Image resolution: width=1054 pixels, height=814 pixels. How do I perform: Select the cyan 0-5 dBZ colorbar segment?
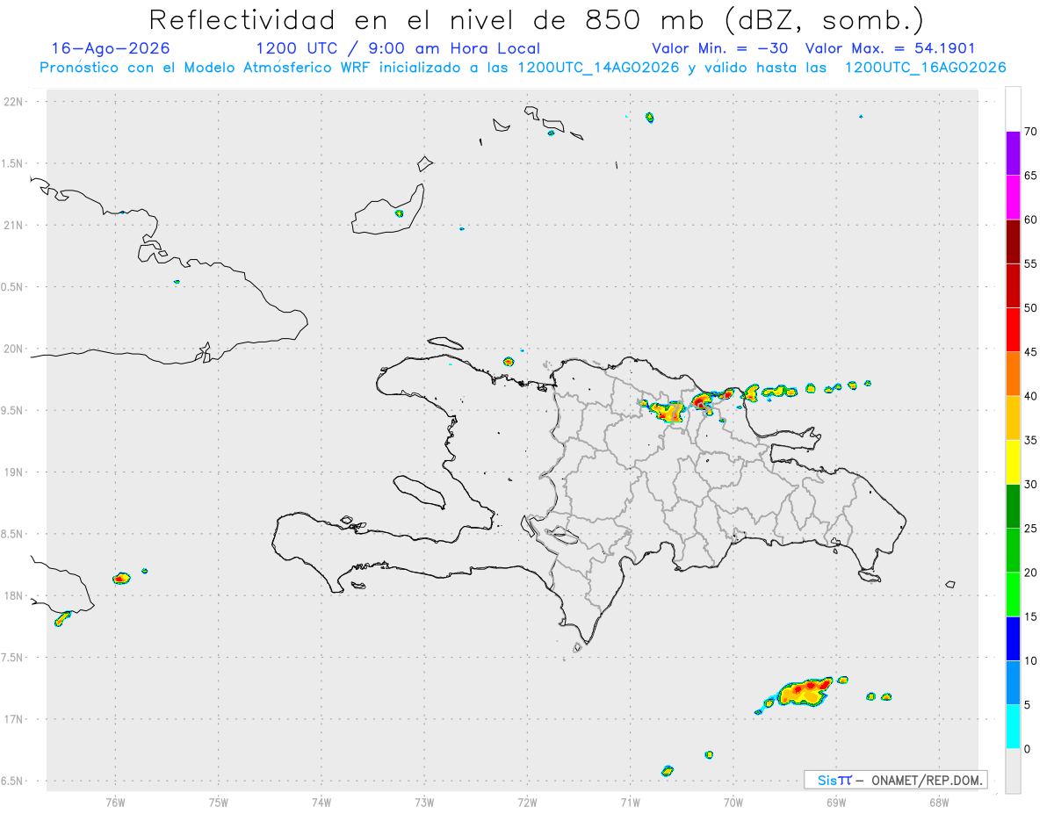[x=1013, y=727]
